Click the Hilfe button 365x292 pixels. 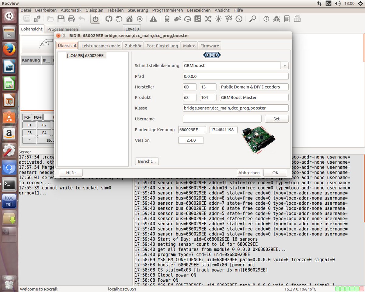click(71, 172)
